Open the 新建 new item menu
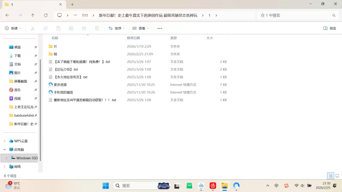 tap(13, 28)
